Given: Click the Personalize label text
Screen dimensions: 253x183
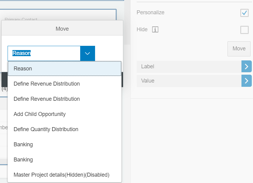Looking at the screenshot, I should (x=150, y=12).
